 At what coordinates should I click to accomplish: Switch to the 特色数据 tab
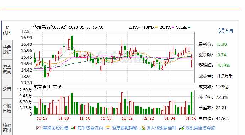[x=7, y=50]
